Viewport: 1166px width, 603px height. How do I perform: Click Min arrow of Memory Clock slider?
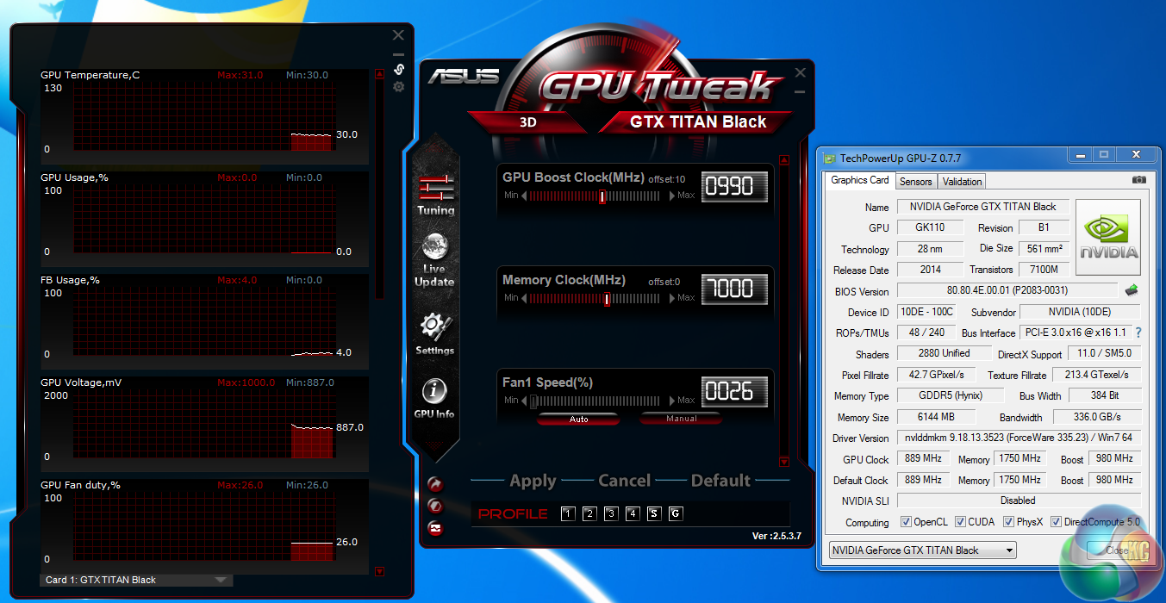click(524, 298)
